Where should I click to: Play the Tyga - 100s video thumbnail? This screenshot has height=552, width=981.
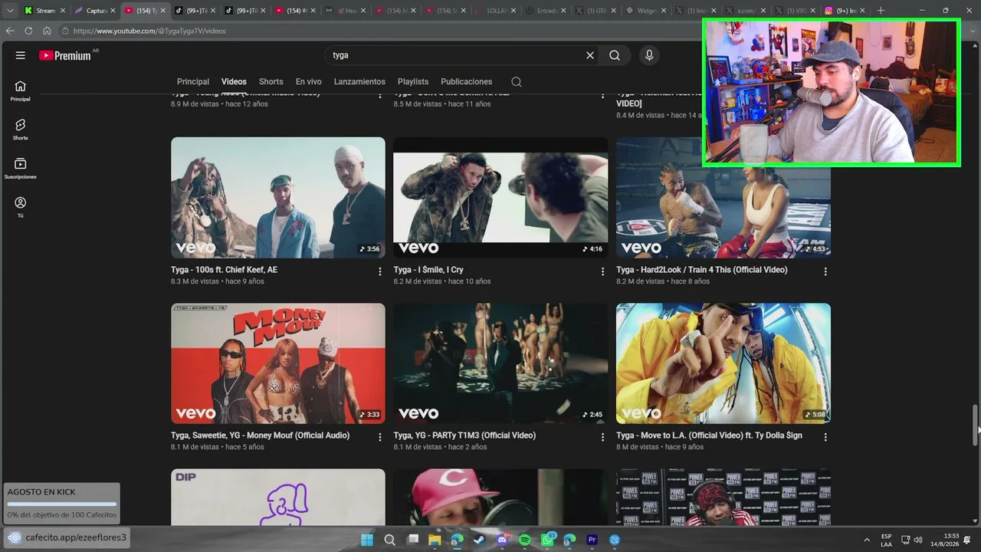click(x=278, y=198)
